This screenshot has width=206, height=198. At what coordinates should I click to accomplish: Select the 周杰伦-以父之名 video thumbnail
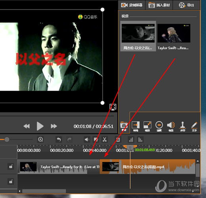(138, 36)
